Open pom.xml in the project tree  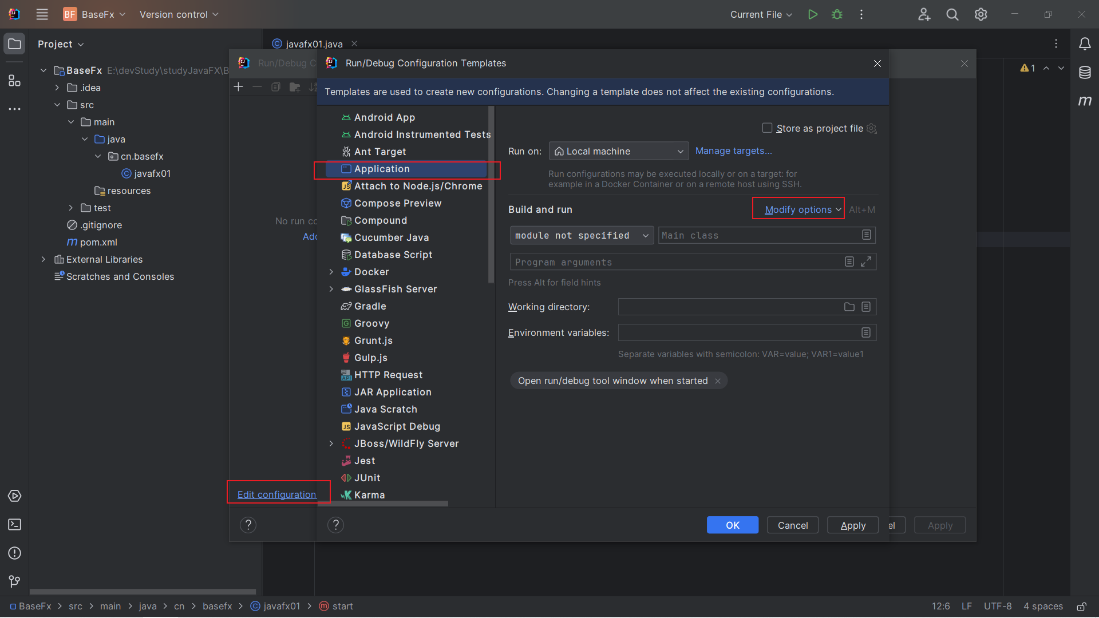tap(98, 242)
